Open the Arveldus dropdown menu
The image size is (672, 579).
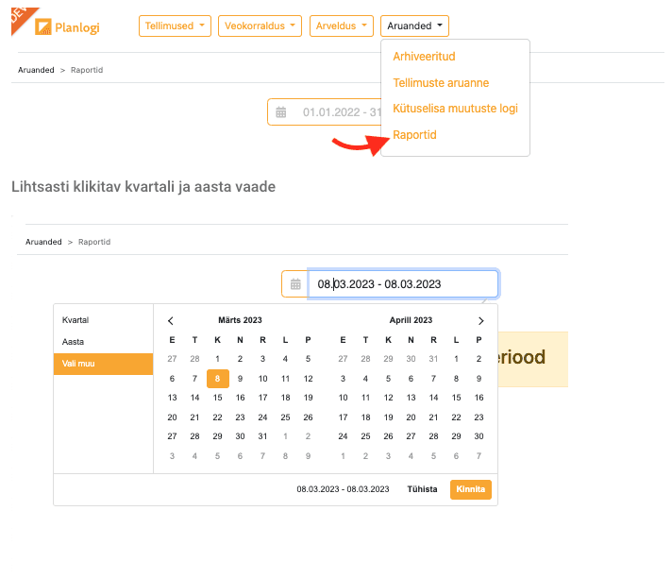click(x=342, y=26)
